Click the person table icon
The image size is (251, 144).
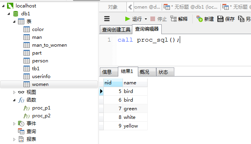27,61
